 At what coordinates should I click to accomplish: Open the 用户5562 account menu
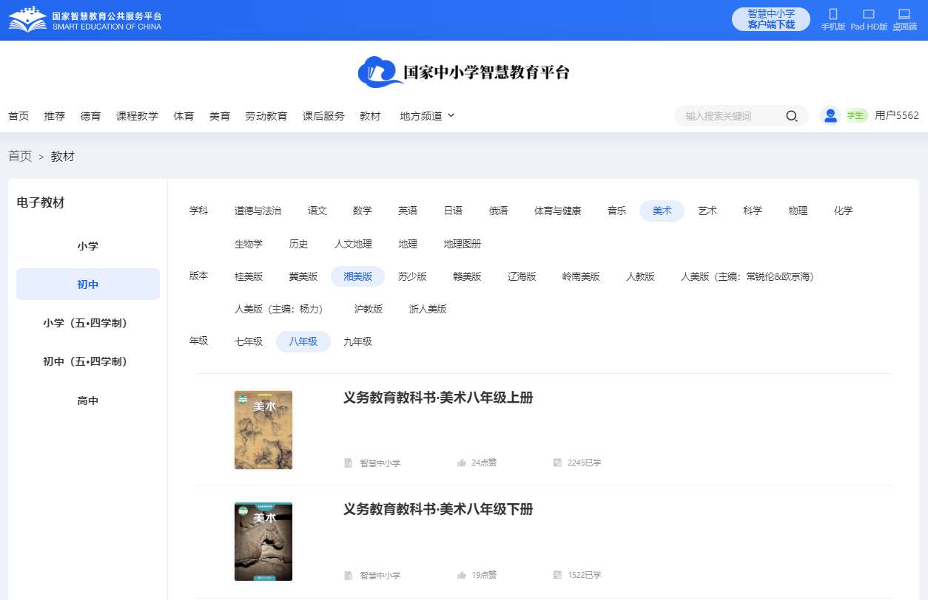pos(896,115)
